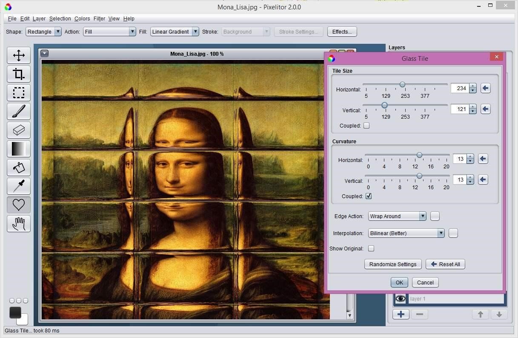Select the Gradient tool
Viewport: 518px width, 338px height.
click(x=19, y=149)
